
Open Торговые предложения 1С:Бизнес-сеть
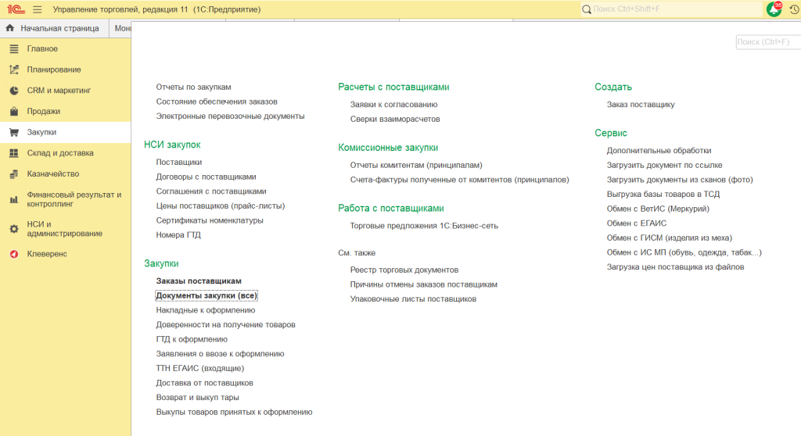(424, 226)
